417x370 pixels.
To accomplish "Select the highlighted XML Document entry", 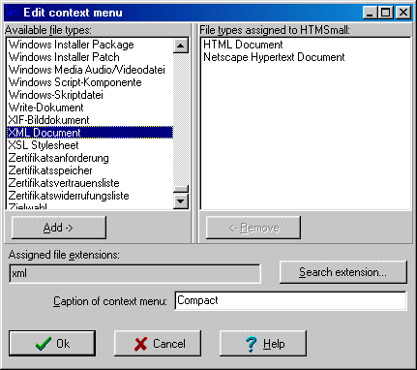I will (x=90, y=133).
